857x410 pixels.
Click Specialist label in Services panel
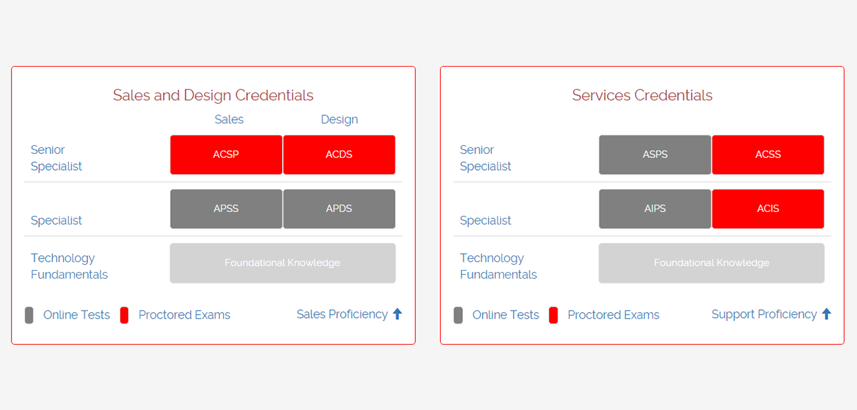(485, 221)
